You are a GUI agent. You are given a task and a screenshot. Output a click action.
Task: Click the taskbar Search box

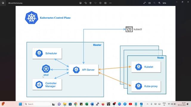pyautogui.click(x=37, y=104)
